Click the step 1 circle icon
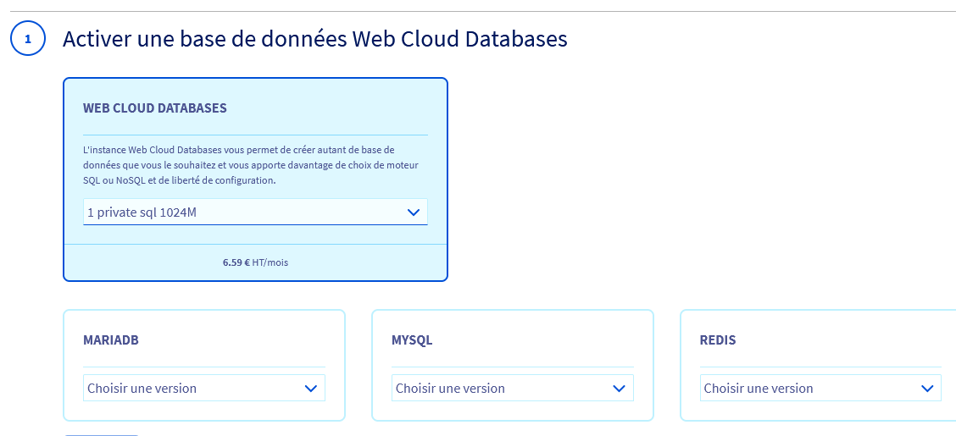956x436 pixels. click(27, 39)
